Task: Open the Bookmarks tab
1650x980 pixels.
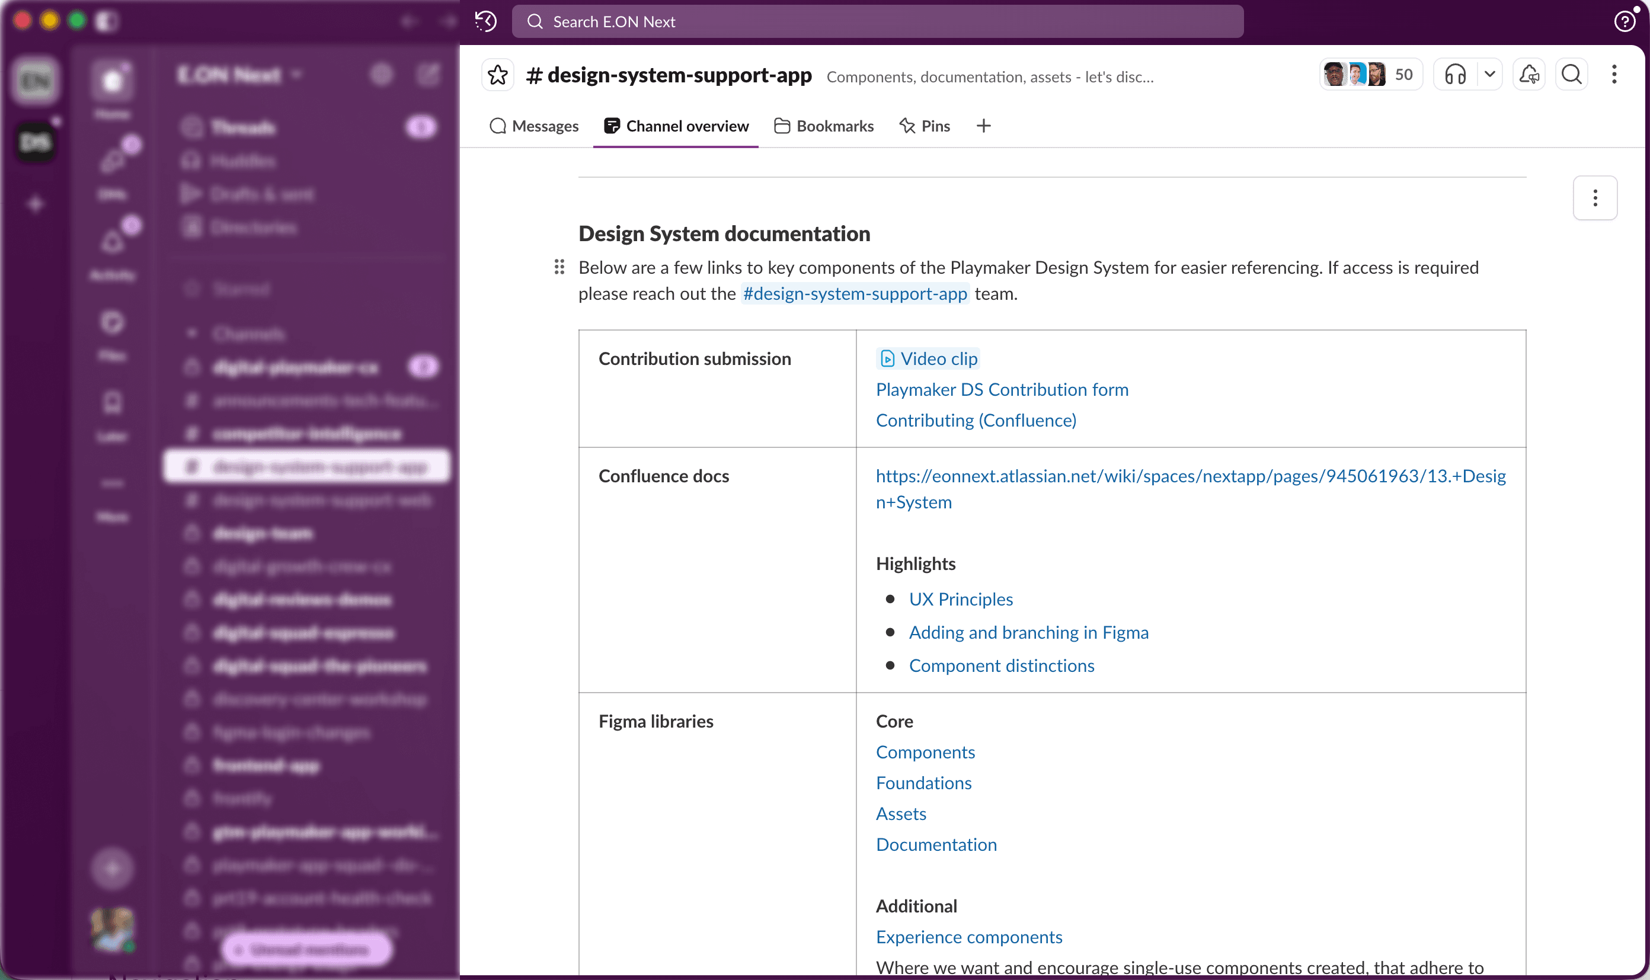Action: (x=824, y=126)
